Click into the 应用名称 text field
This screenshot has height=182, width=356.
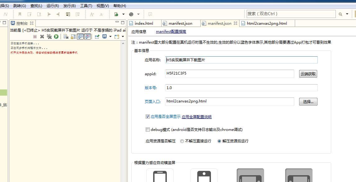241,60
